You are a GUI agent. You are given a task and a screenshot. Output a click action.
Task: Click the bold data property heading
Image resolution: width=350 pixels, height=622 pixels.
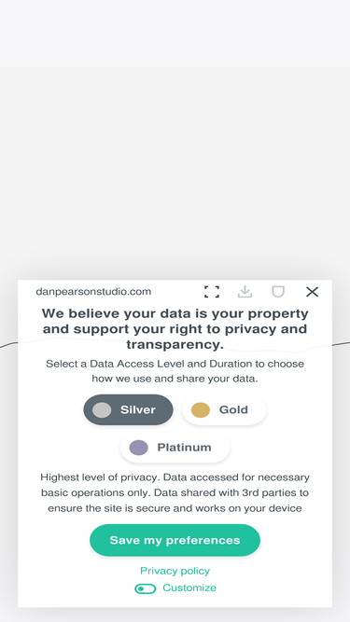[x=175, y=329]
